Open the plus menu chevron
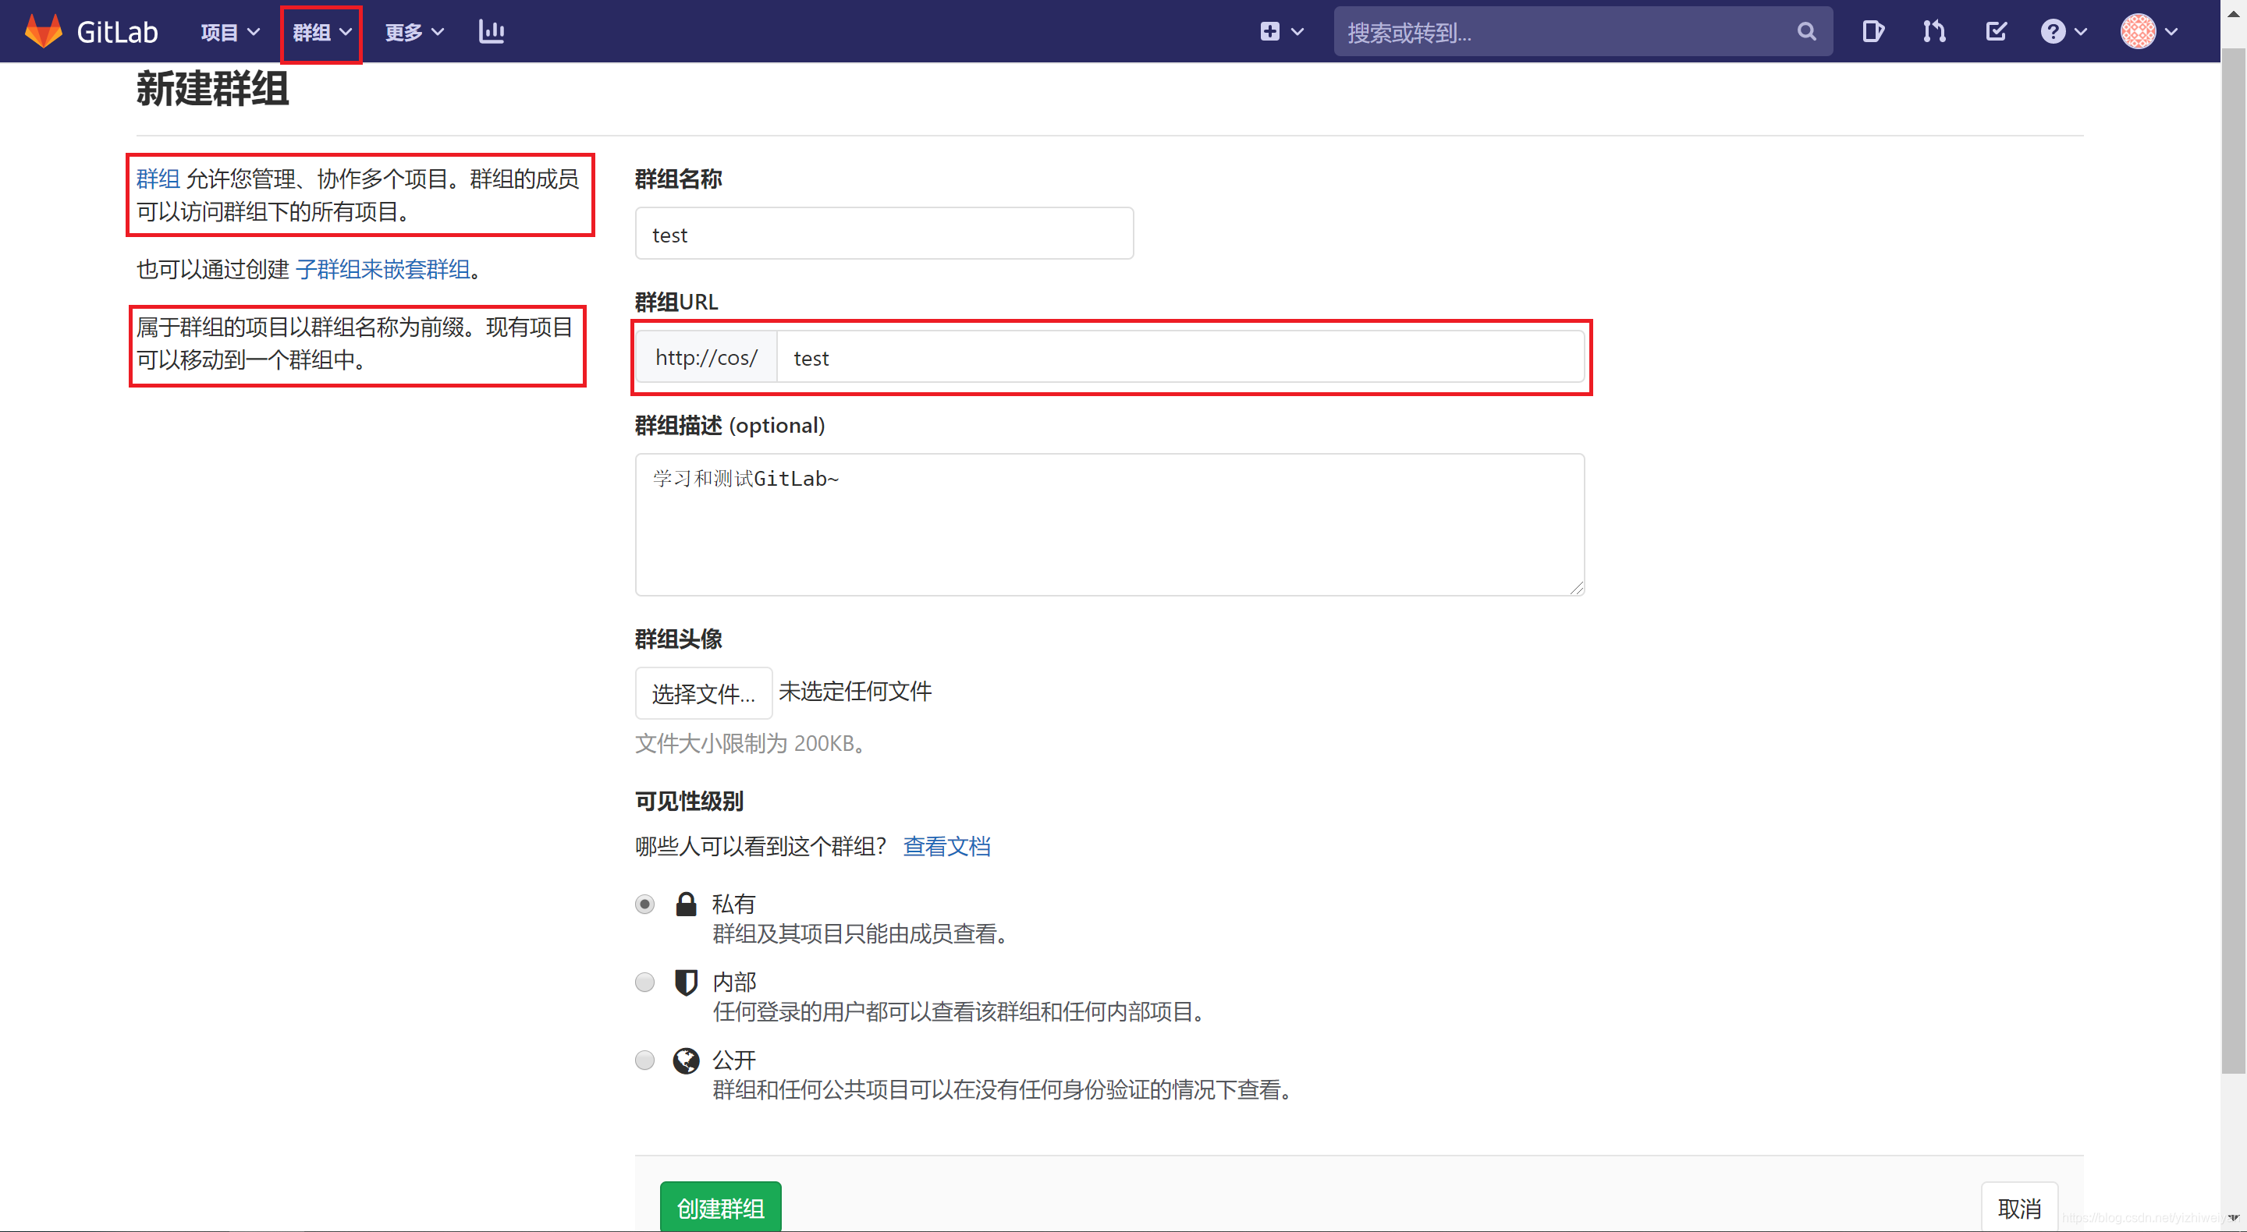Screen dimensions: 2247x1232 (x=1297, y=31)
